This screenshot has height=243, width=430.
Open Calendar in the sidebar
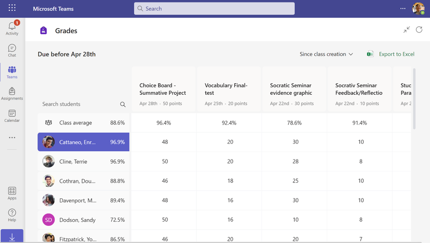12,115
